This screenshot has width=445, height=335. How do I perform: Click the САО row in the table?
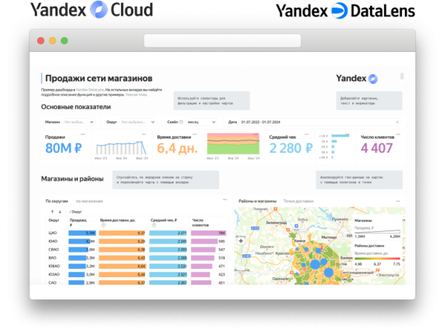136,282
